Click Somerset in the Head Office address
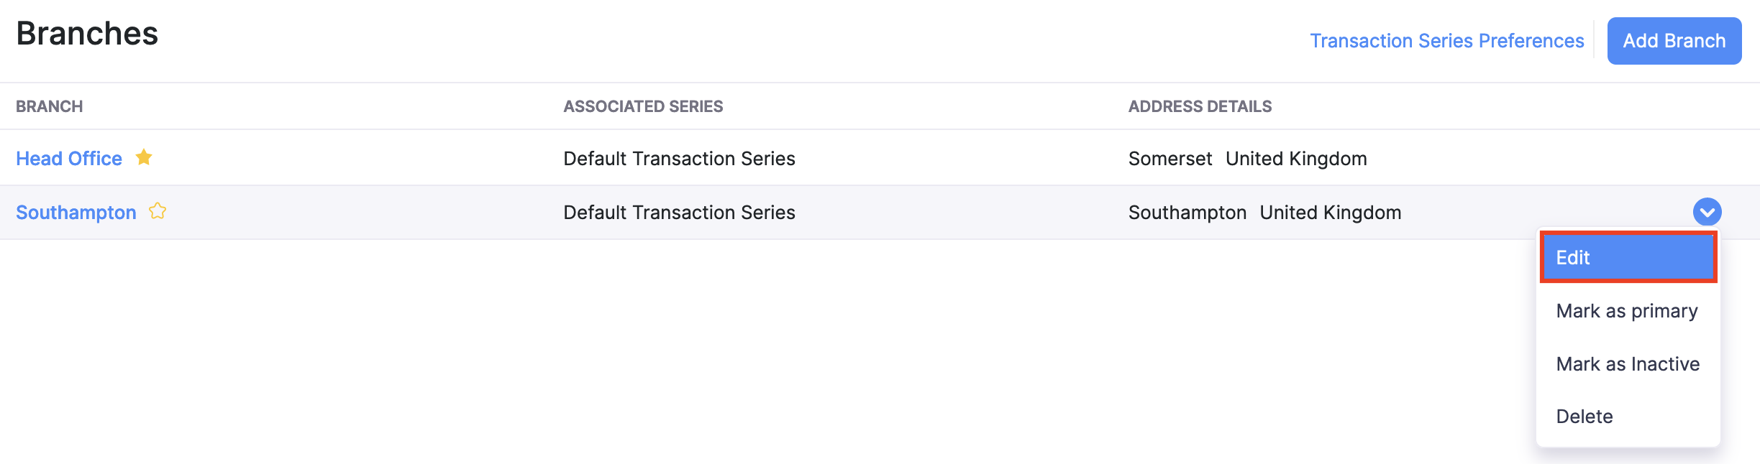The image size is (1760, 464). tap(1169, 159)
